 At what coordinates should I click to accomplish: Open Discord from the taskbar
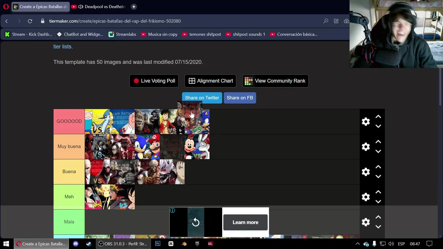(75, 244)
